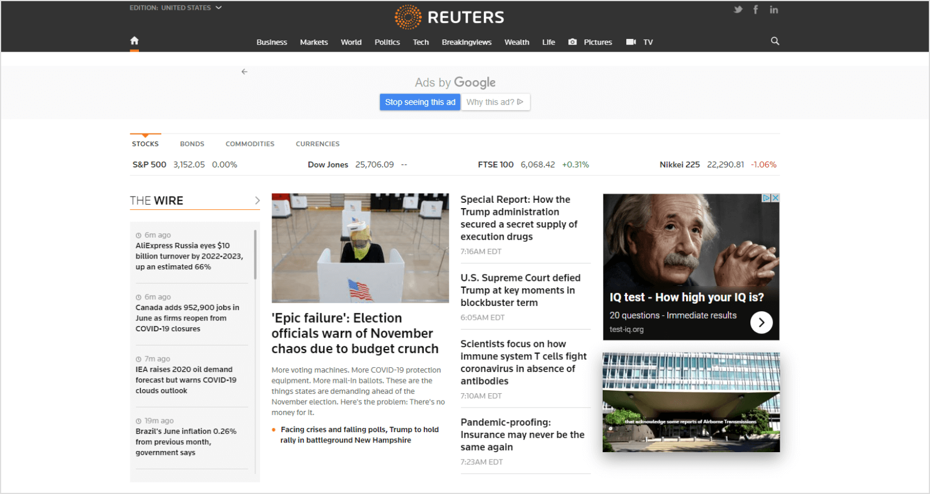930x494 pixels.
Task: Open the Politics menu
Action: pos(387,42)
